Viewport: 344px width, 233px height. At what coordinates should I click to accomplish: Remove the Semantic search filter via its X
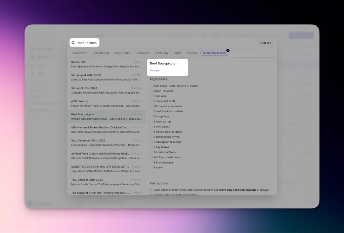pos(228,50)
